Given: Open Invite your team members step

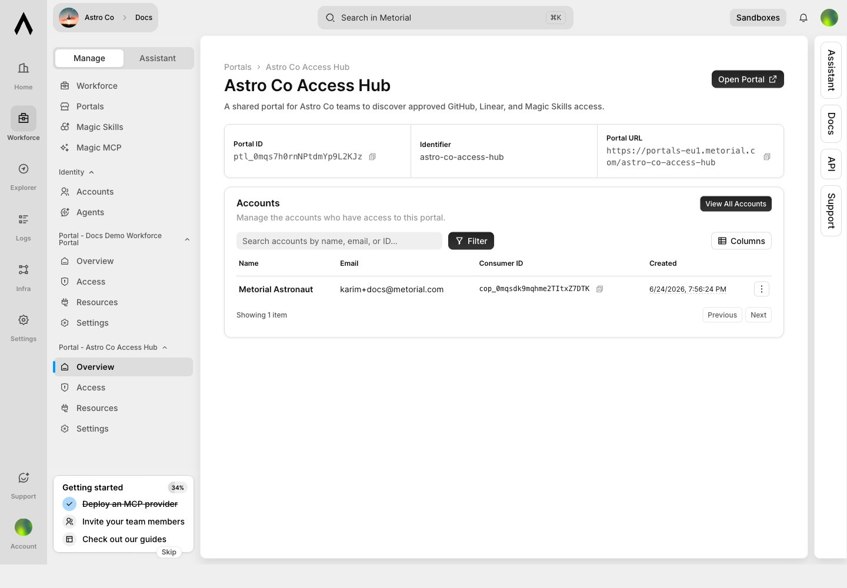Looking at the screenshot, I should click(x=124, y=522).
